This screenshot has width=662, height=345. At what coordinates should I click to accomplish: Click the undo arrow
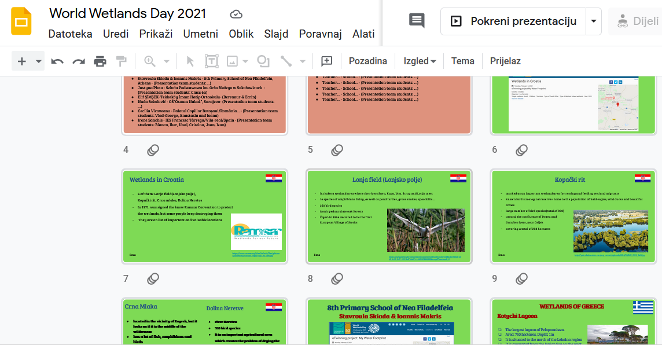coord(57,62)
